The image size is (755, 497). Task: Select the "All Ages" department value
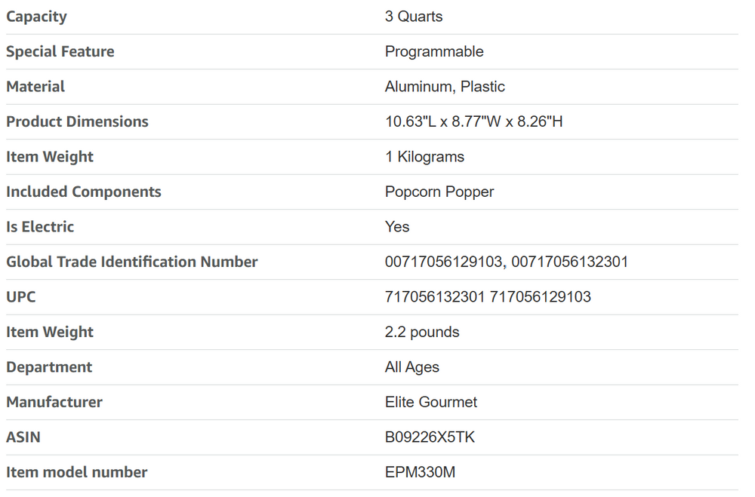pos(412,367)
